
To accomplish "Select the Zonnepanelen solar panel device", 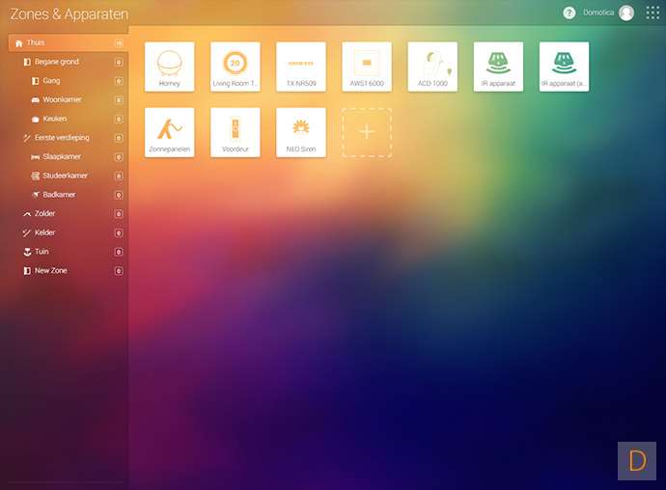I will point(169,132).
